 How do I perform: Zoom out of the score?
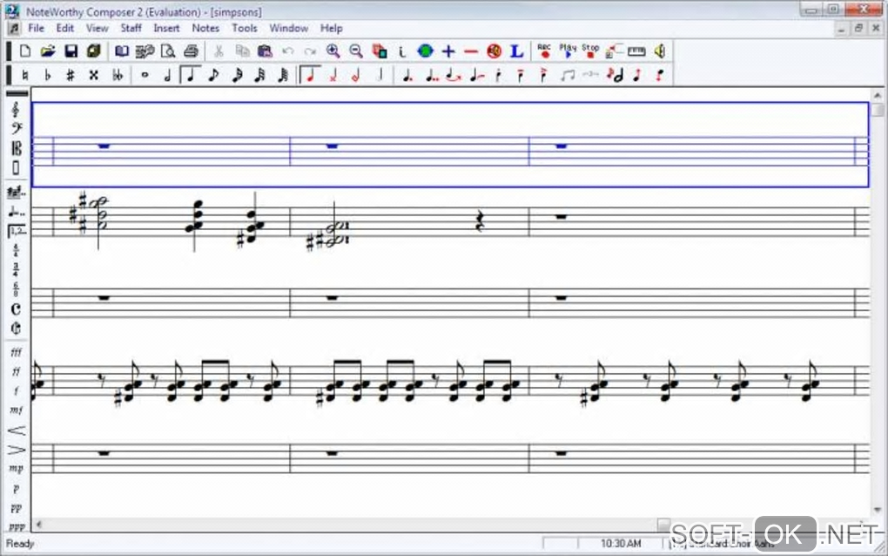click(356, 51)
